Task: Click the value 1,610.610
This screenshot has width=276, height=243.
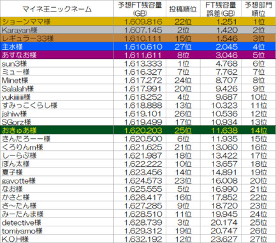Action: coord(143,47)
